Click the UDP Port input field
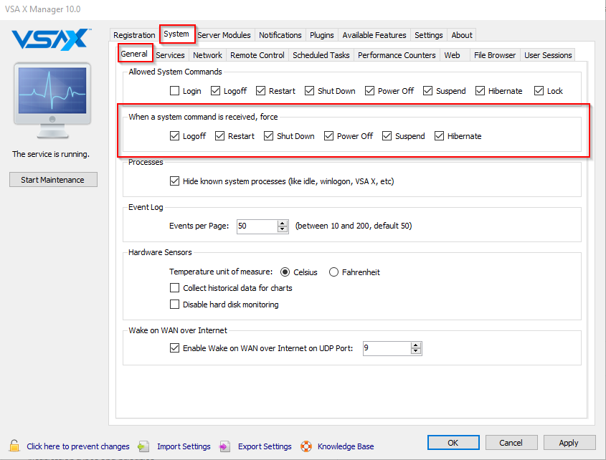The height and width of the screenshot is (460, 606). click(387, 348)
